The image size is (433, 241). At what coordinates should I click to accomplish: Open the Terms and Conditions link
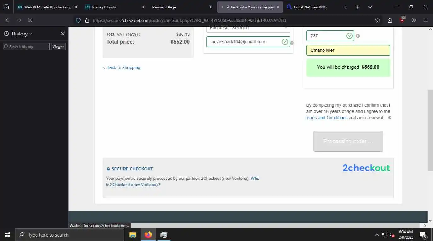[x=326, y=118]
